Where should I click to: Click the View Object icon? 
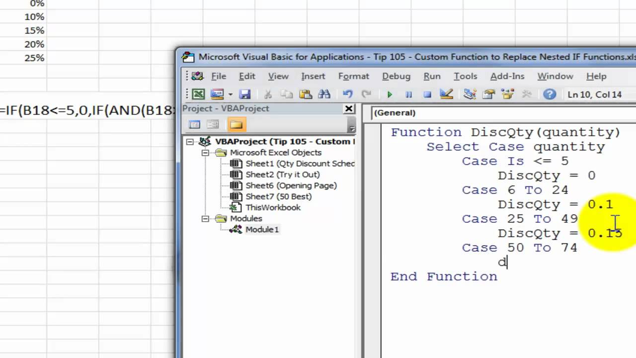click(213, 124)
